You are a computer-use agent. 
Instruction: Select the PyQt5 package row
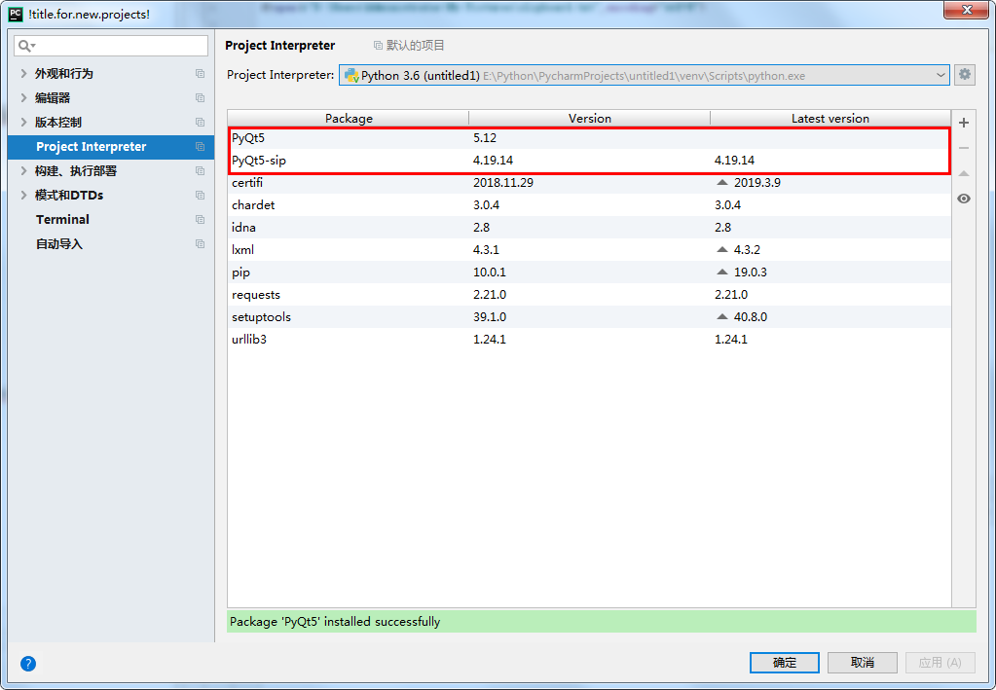coord(589,138)
